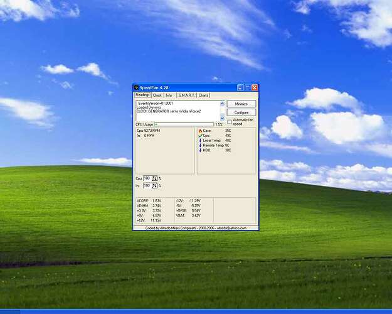Click the CPU Usage progress bar
Image resolution: width=392 pixels, height=314 pixels.
tap(184, 124)
